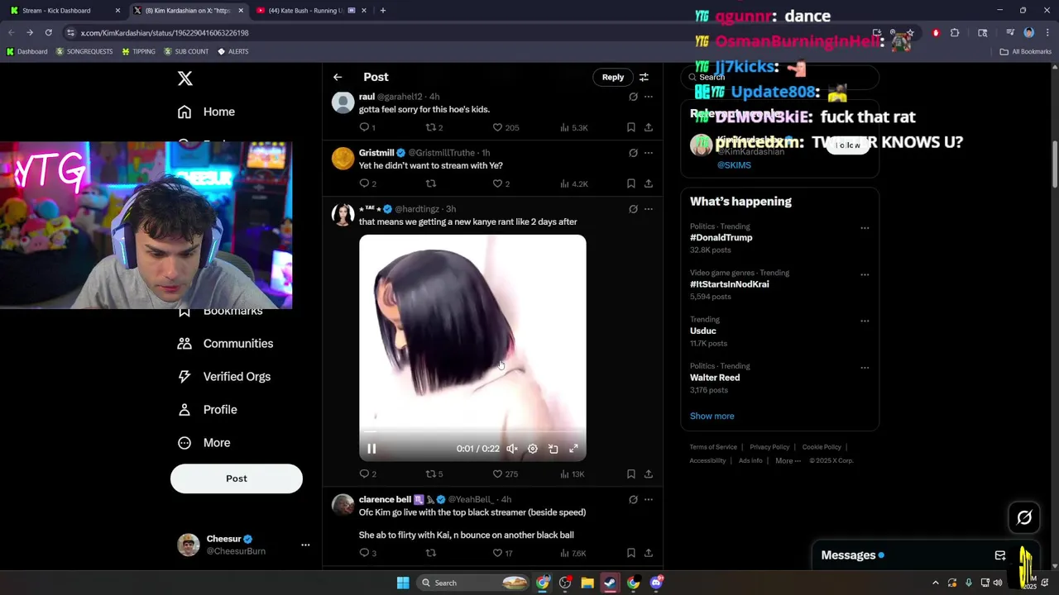Screen dimensions: 1059x595
Task: Repost hardtingz's post with 5 reposts
Action: [430, 474]
